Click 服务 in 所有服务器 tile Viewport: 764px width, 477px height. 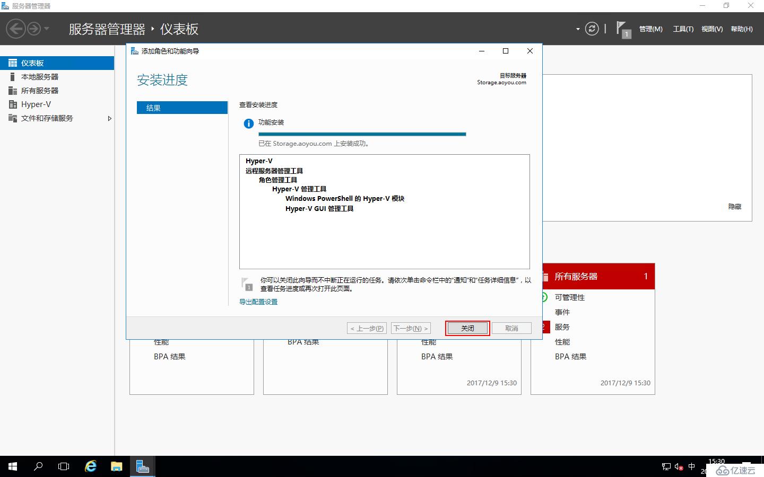point(562,327)
